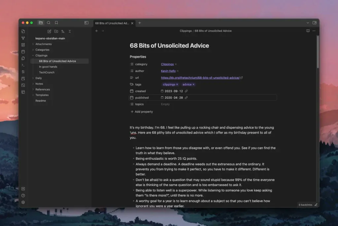
Task: Click the kepano-obsidian-main vault name
Action: tap(50, 38)
